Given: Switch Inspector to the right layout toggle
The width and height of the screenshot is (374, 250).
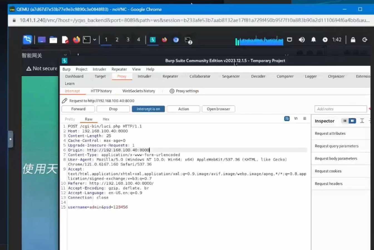Looking at the screenshot, I should 352,121.
